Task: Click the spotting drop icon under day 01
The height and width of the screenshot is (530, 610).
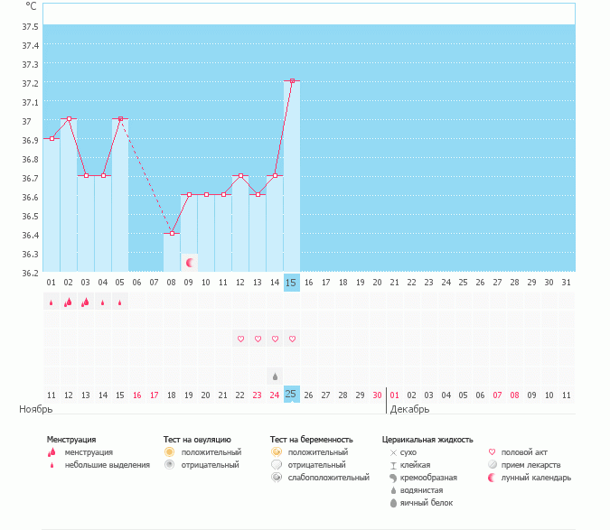Action: (51, 302)
